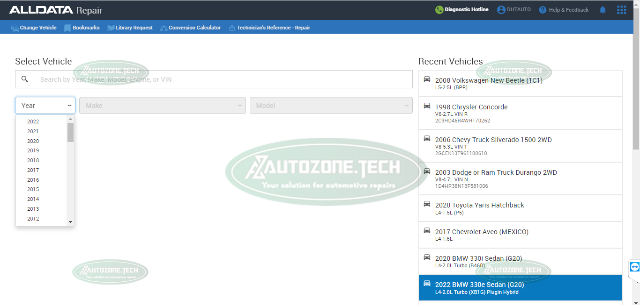Click the search magnifier icon
This screenshot has width=640, height=307.
point(25,79)
